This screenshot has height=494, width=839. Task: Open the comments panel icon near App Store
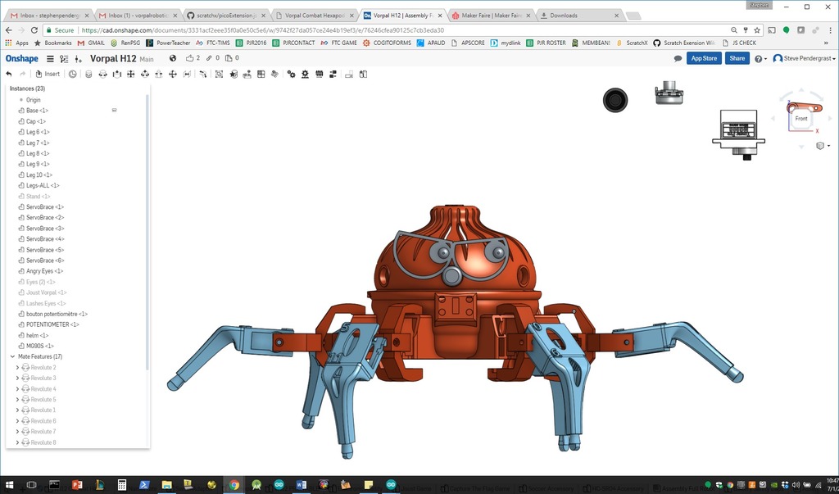click(x=677, y=58)
